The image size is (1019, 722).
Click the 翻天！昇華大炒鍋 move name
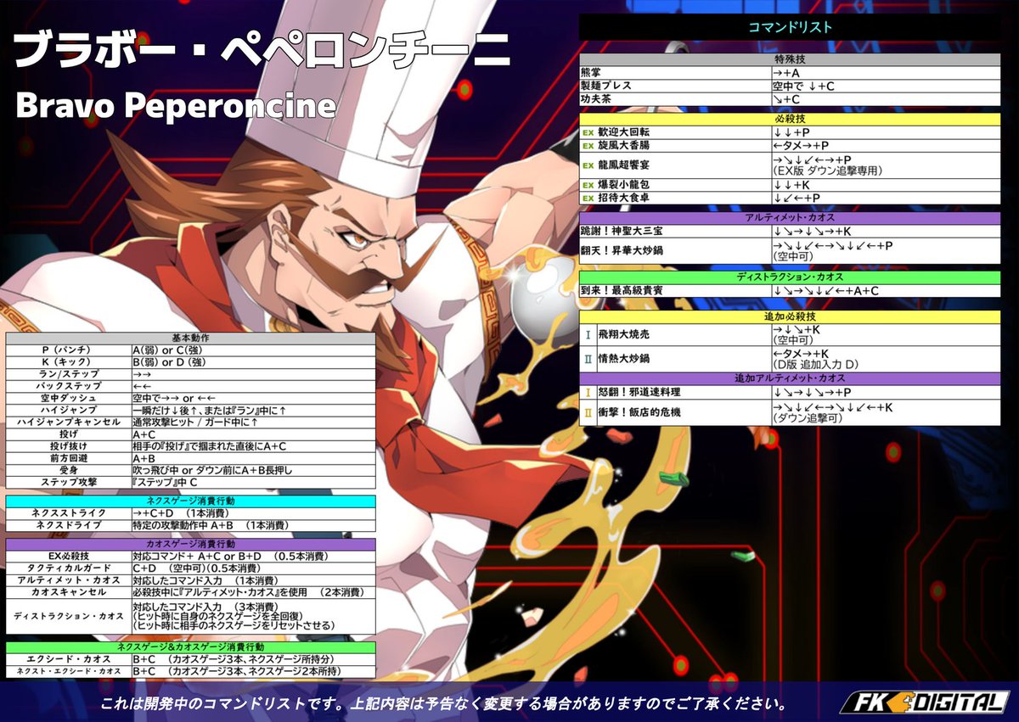[x=623, y=250]
